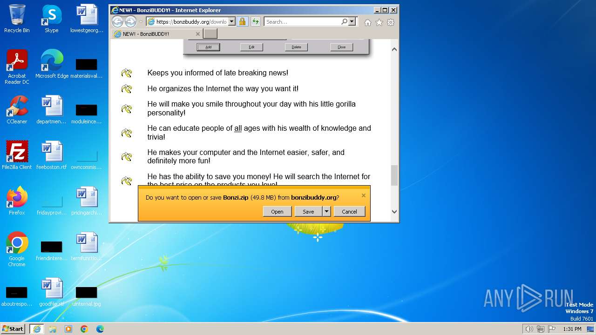Click the Start button

[x=13, y=329]
